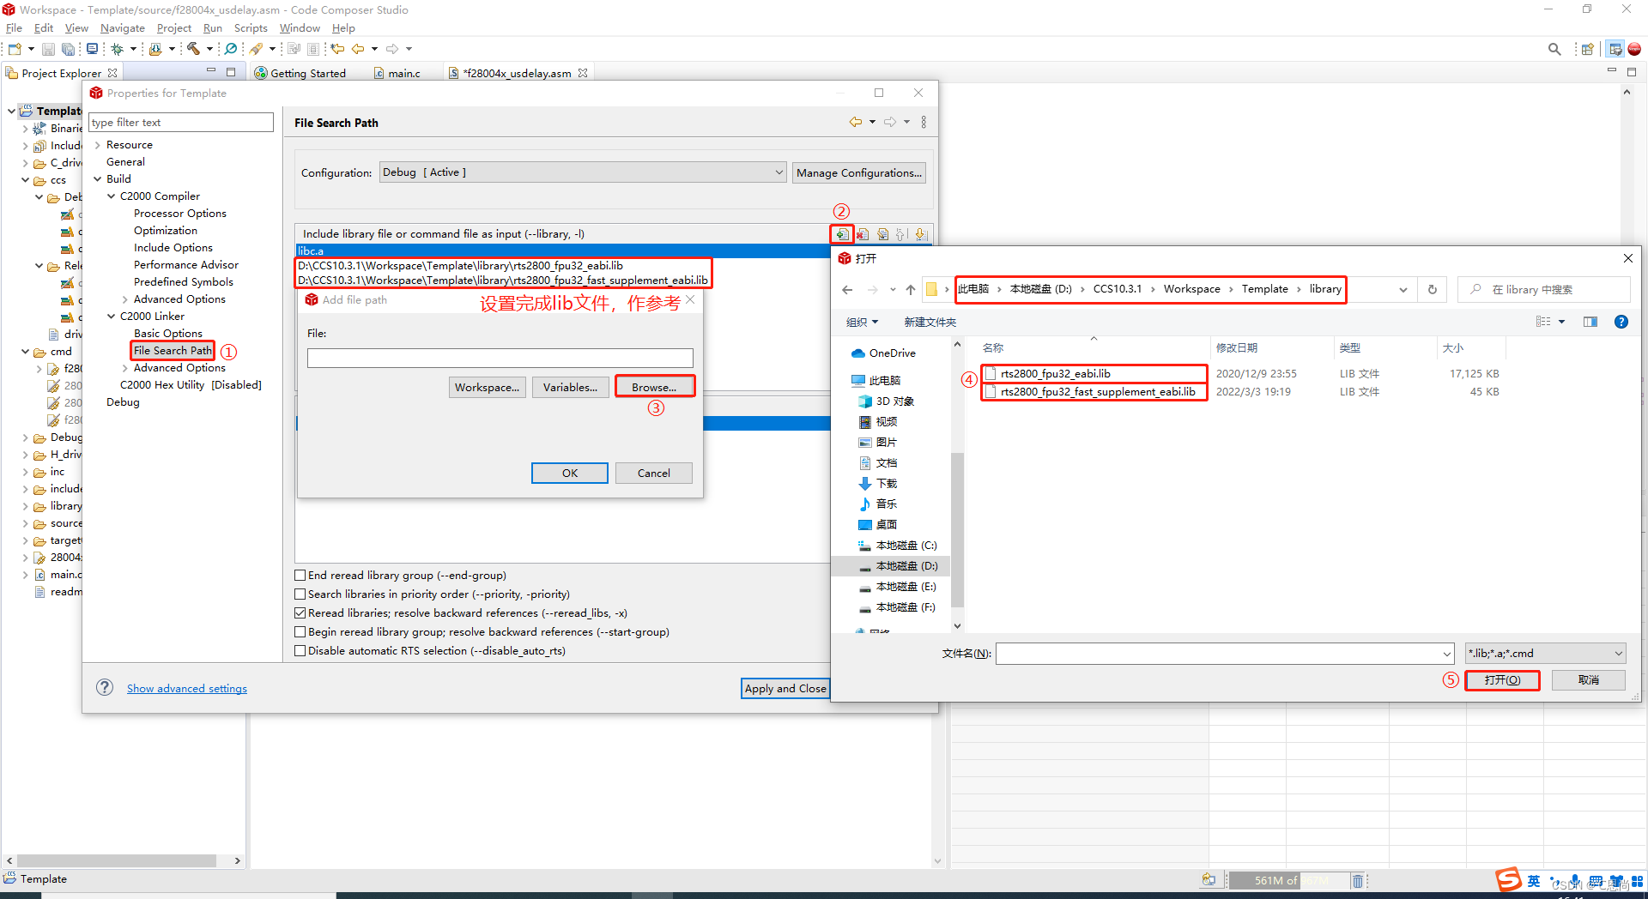
Task: Click the Up folder arrow in Open dialog
Action: (911, 290)
